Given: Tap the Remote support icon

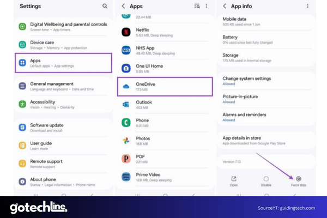Looking at the screenshot, I should [22, 163].
